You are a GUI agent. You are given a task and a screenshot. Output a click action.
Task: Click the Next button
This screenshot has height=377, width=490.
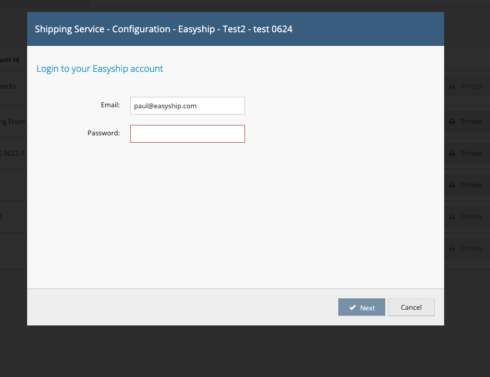(x=362, y=307)
